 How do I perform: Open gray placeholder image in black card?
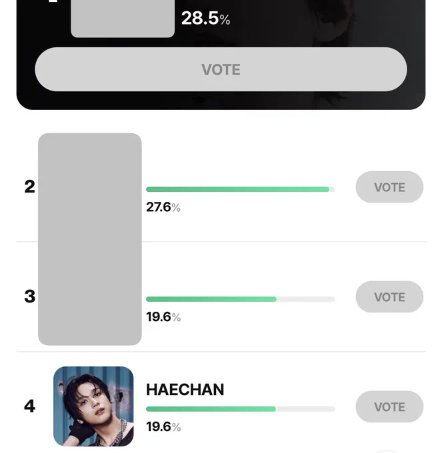(x=123, y=17)
